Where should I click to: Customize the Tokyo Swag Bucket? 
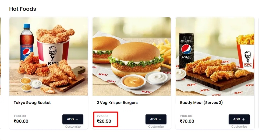point(73,127)
